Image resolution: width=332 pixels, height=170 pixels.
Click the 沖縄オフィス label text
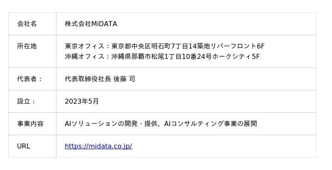(85, 57)
